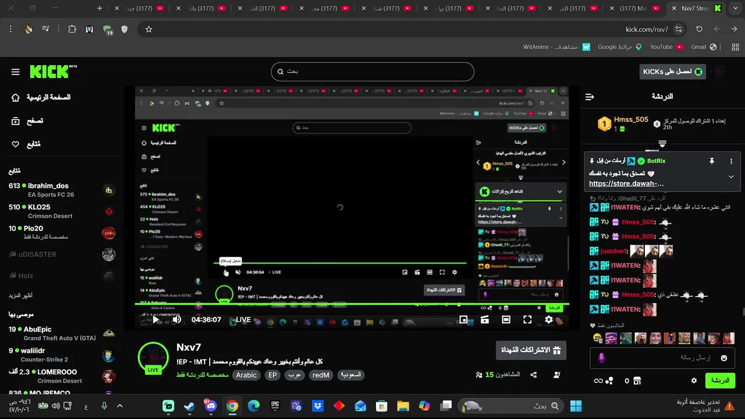745x419 pixels.
Task: Open uDISASTER offline channel in the sidebar
Action: [62, 254]
